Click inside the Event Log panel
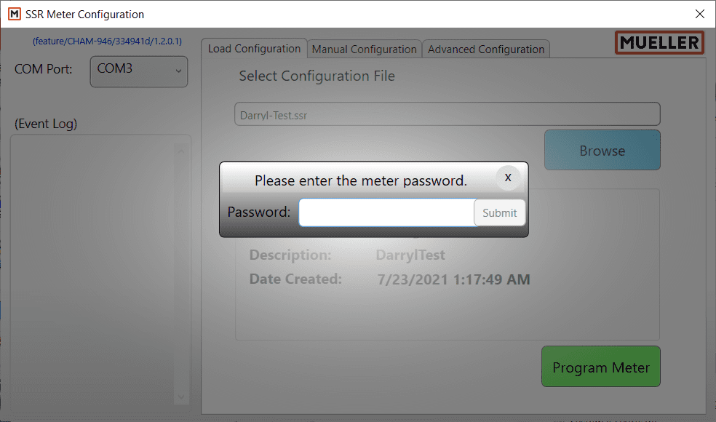This screenshot has height=422, width=716. pyautogui.click(x=95, y=269)
